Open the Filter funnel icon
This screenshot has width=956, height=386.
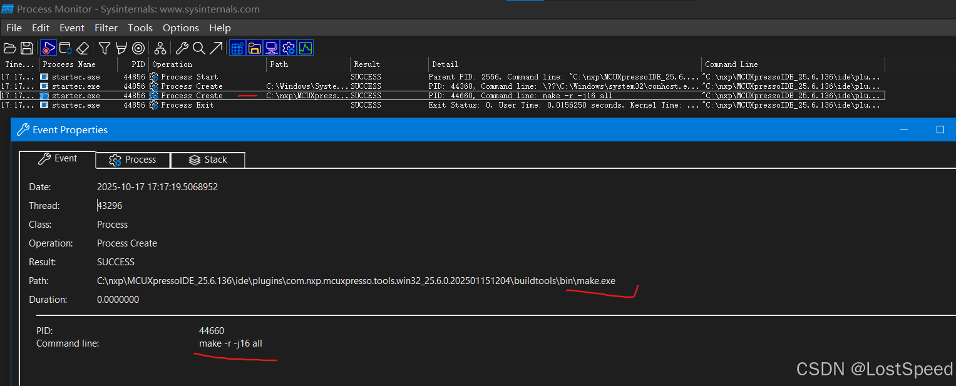(105, 48)
